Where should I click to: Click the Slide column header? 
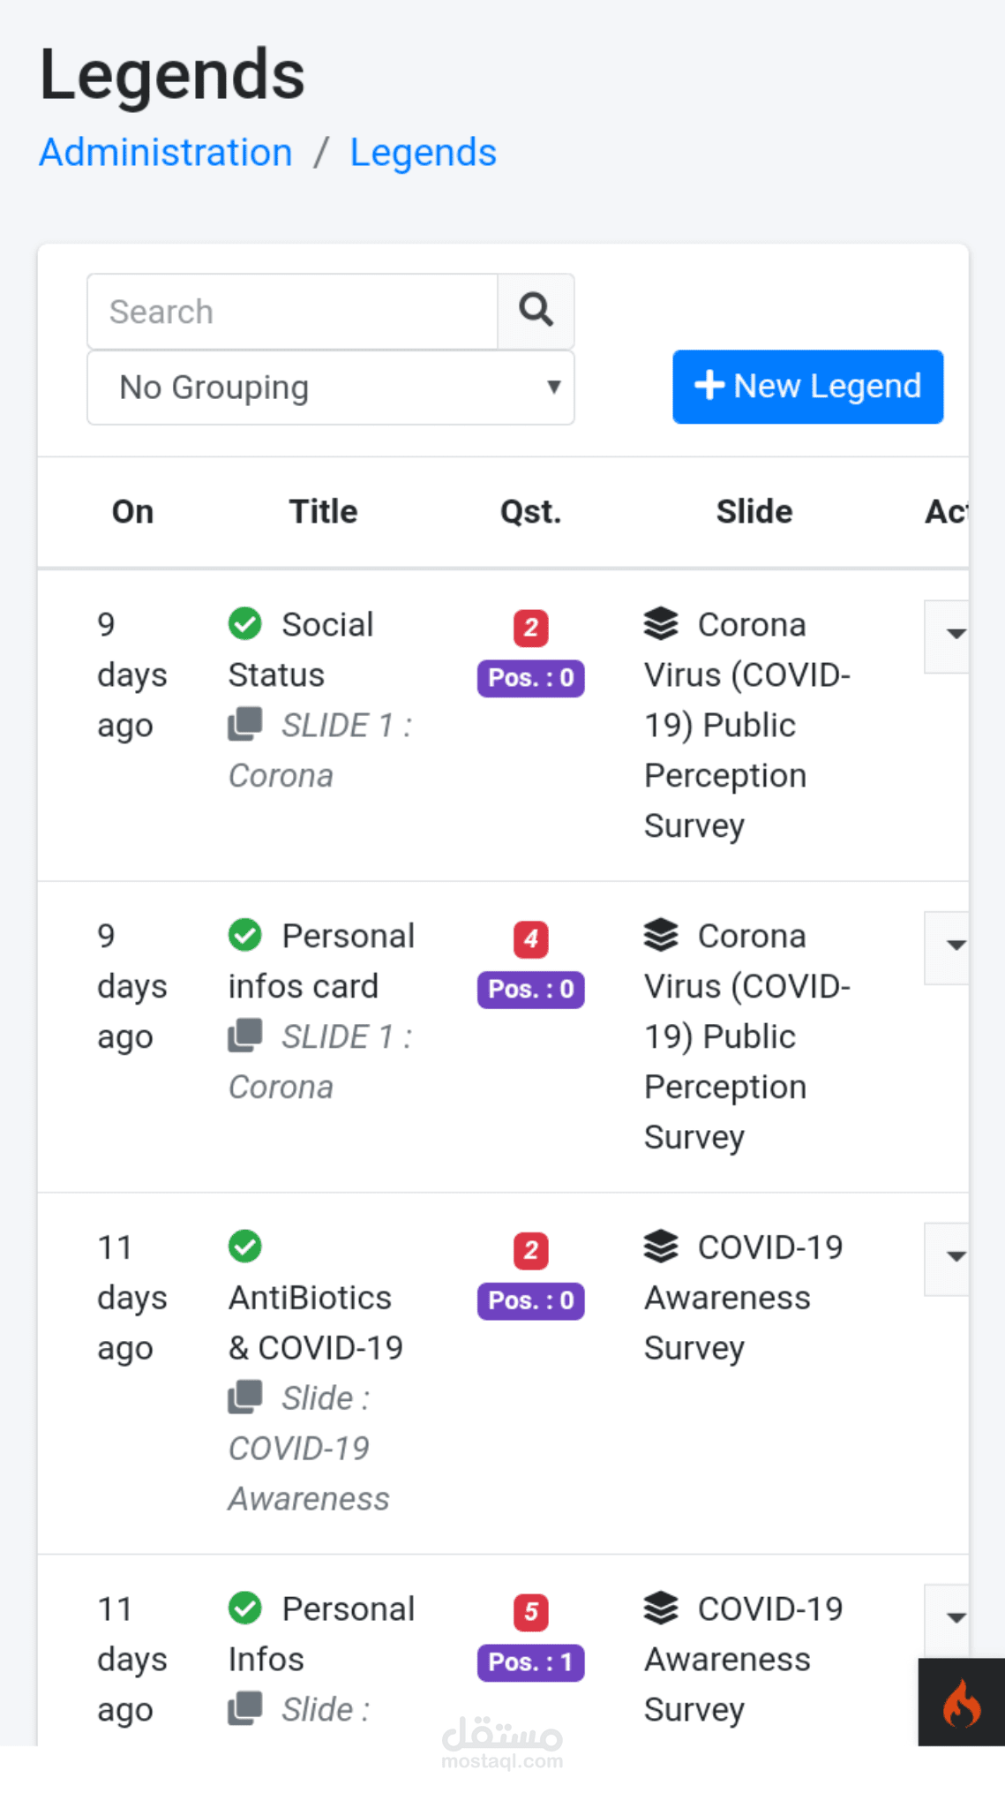tap(754, 512)
